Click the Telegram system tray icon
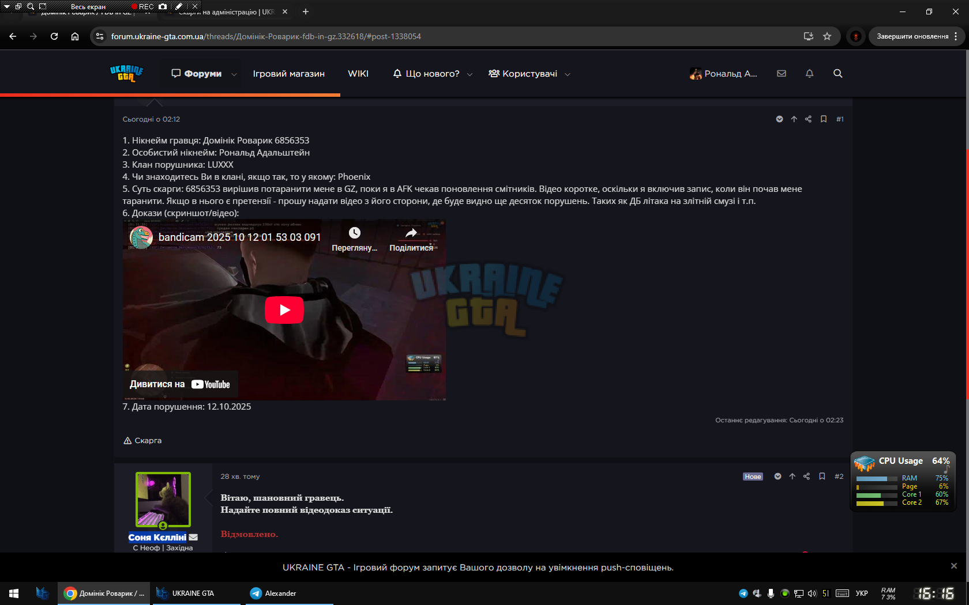Screen dimensions: 969x605 pyautogui.click(x=743, y=593)
